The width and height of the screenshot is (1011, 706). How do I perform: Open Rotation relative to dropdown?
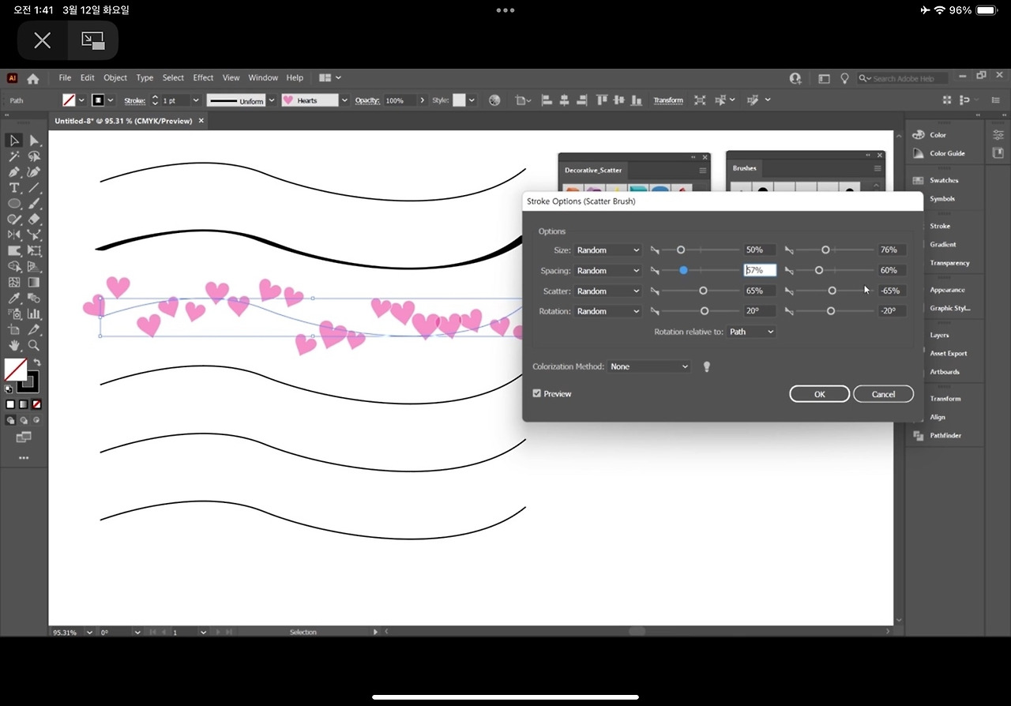751,332
